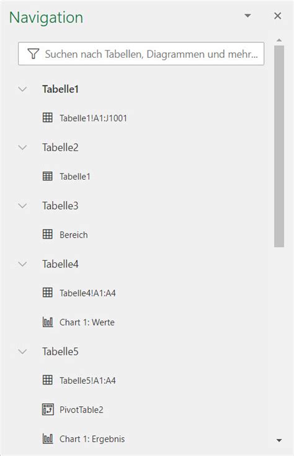294x456 pixels.
Task: Jump to the Bereich named range
Action: pos(74,235)
